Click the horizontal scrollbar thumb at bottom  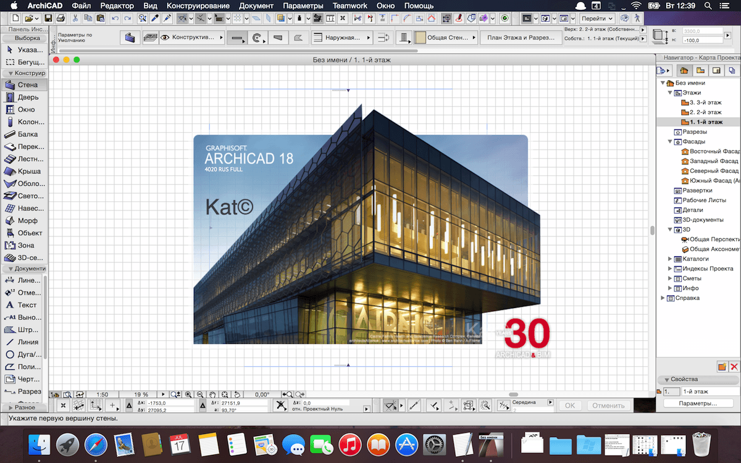[513, 394]
